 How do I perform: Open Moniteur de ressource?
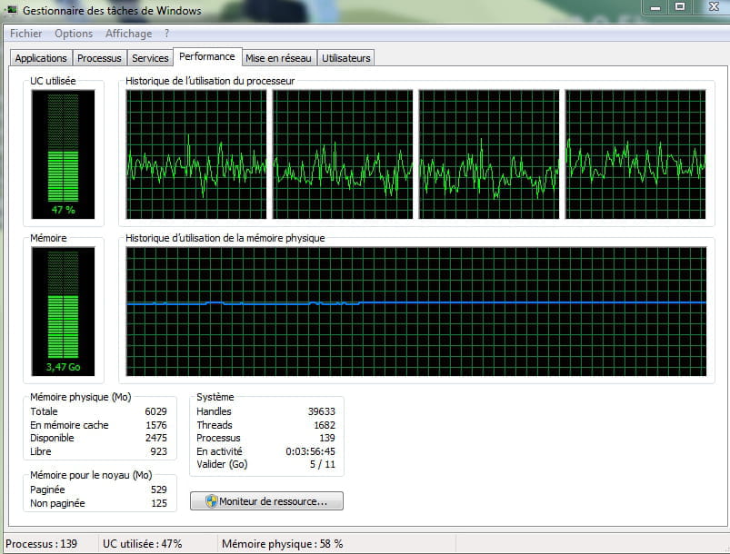pos(266,501)
